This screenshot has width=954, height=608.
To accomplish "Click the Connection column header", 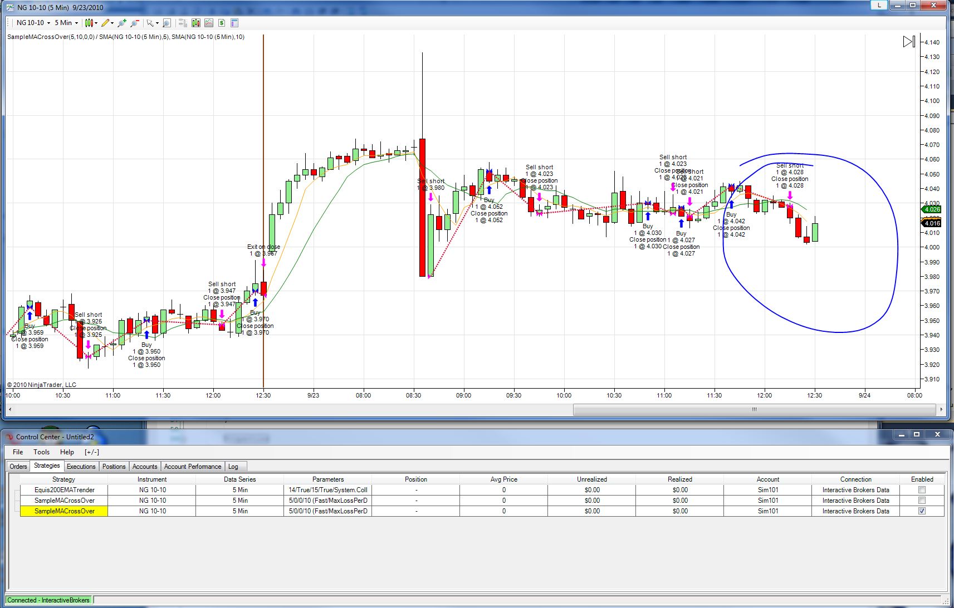I will [x=856, y=479].
